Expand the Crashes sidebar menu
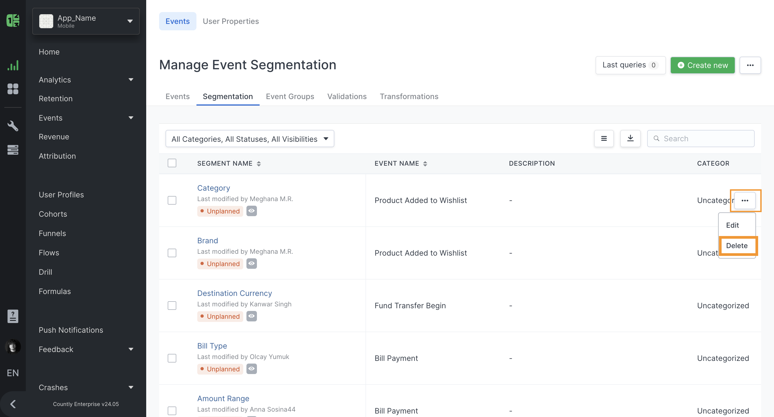Image resolution: width=774 pixels, height=417 pixels. tap(86, 387)
